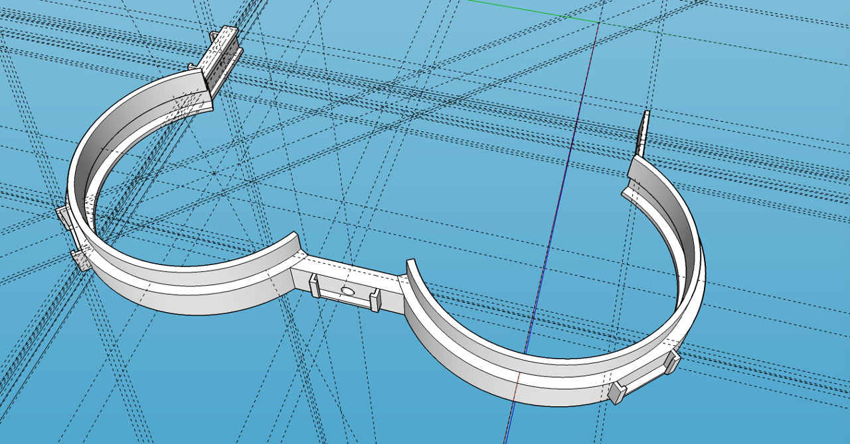The width and height of the screenshot is (850, 444).
Task: Click the thin upright tab on the right ring
Action: 644,133
